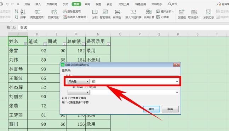Select column header N
The height and width of the screenshot is (131, 229).
pos(98,34)
